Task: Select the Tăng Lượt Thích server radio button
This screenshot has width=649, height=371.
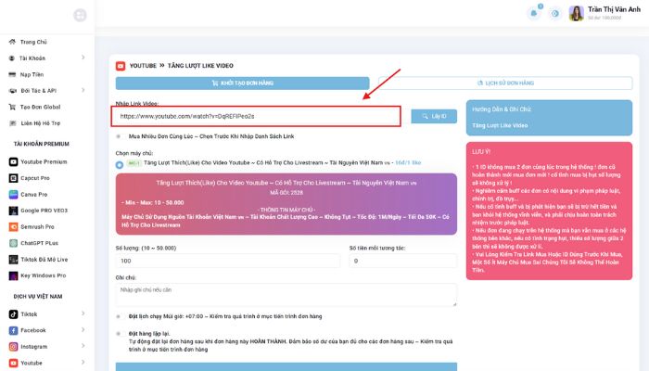Action: click(120, 165)
